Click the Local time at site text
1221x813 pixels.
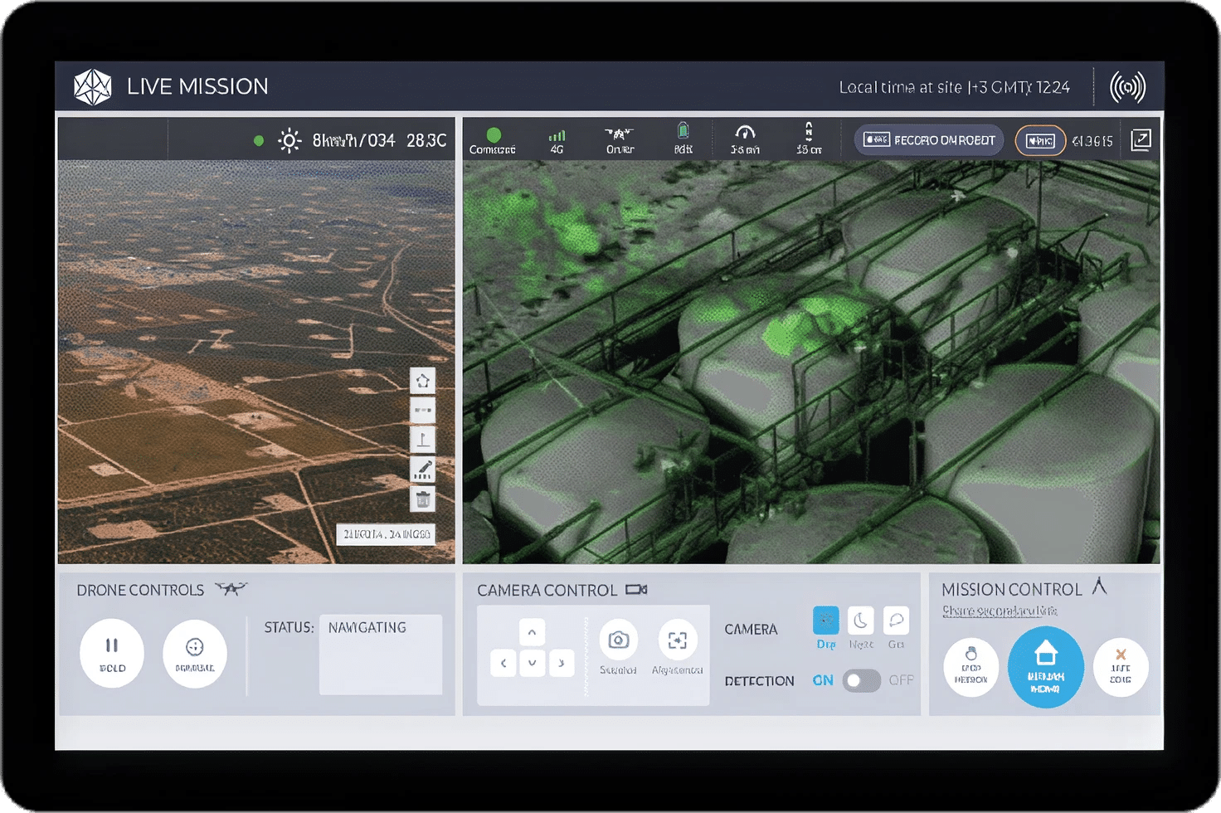tap(954, 87)
